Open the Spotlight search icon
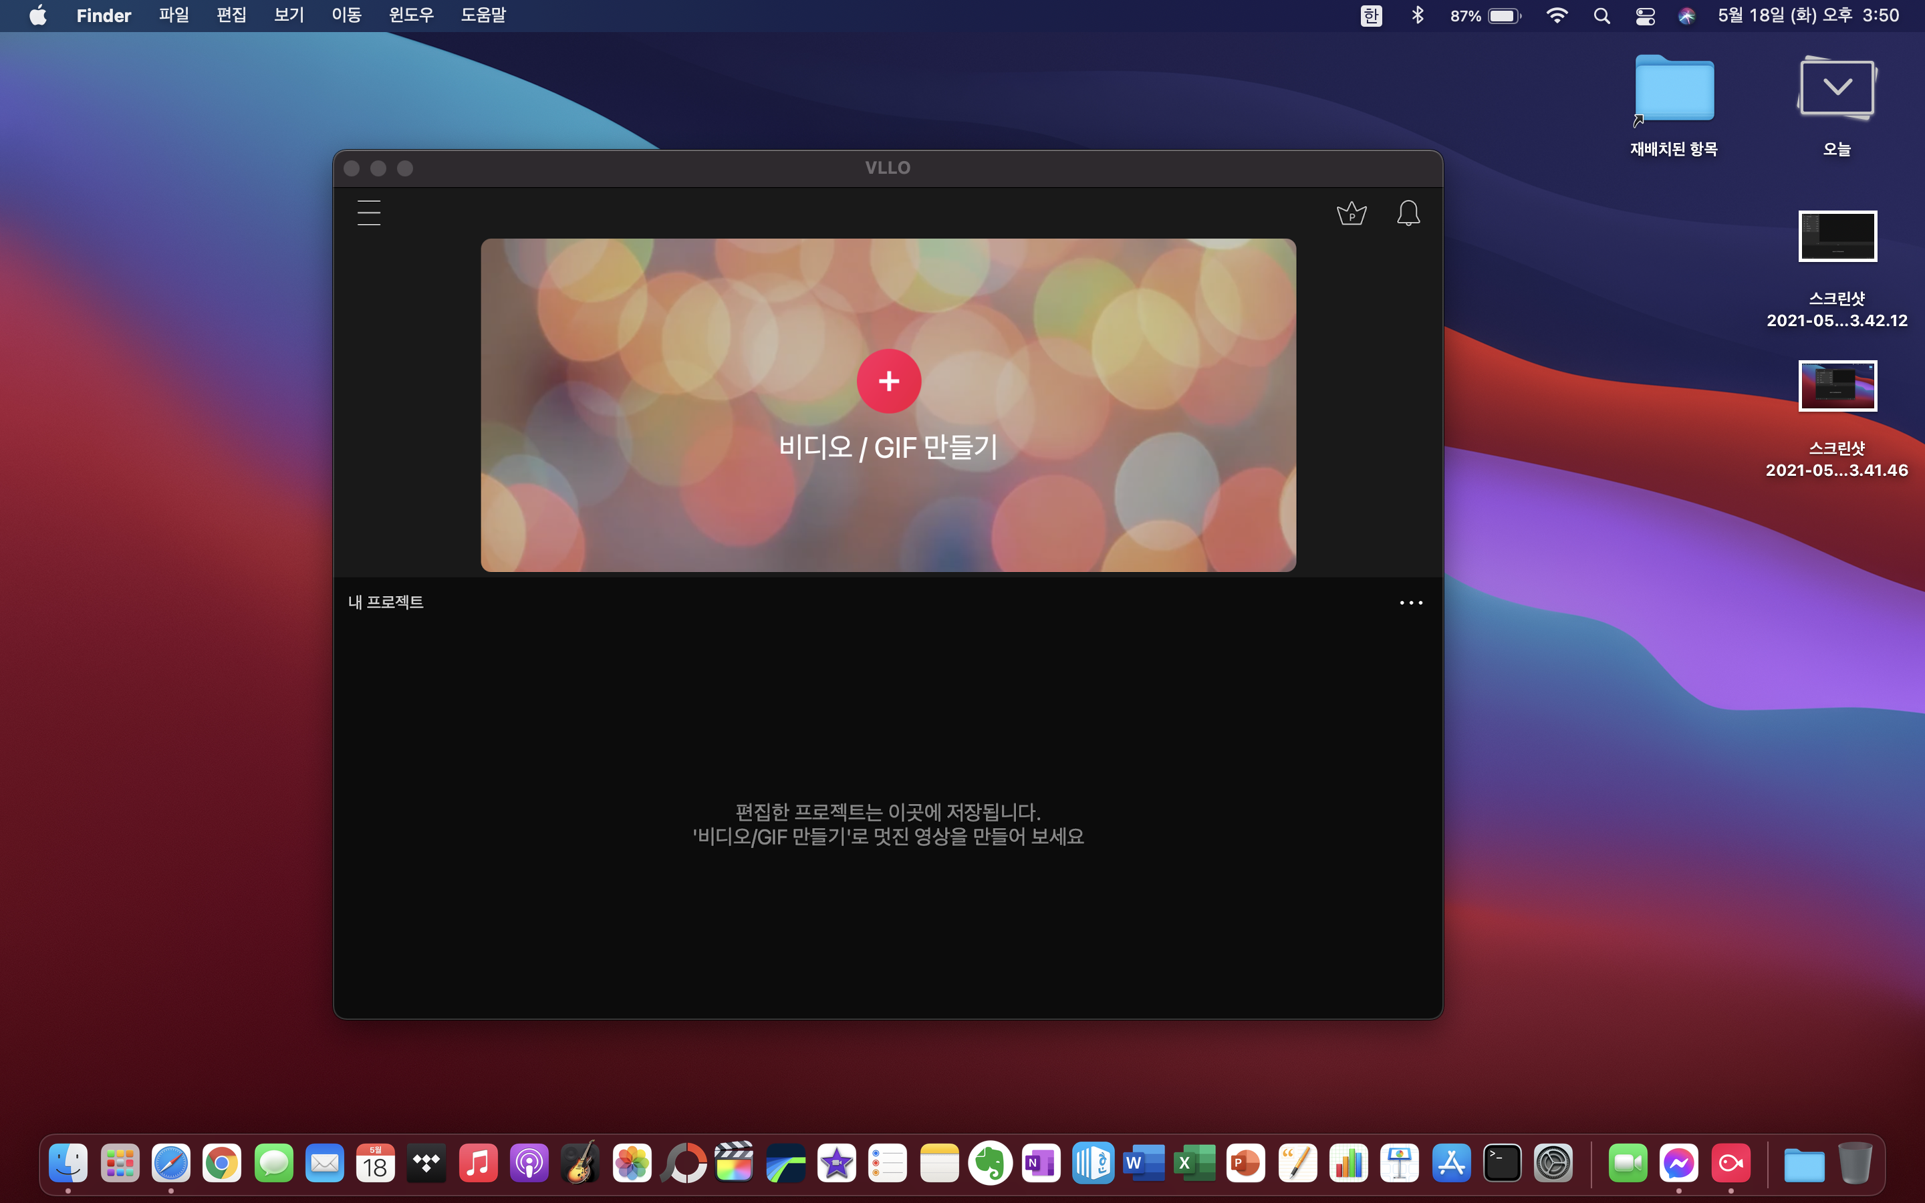 pyautogui.click(x=1601, y=15)
